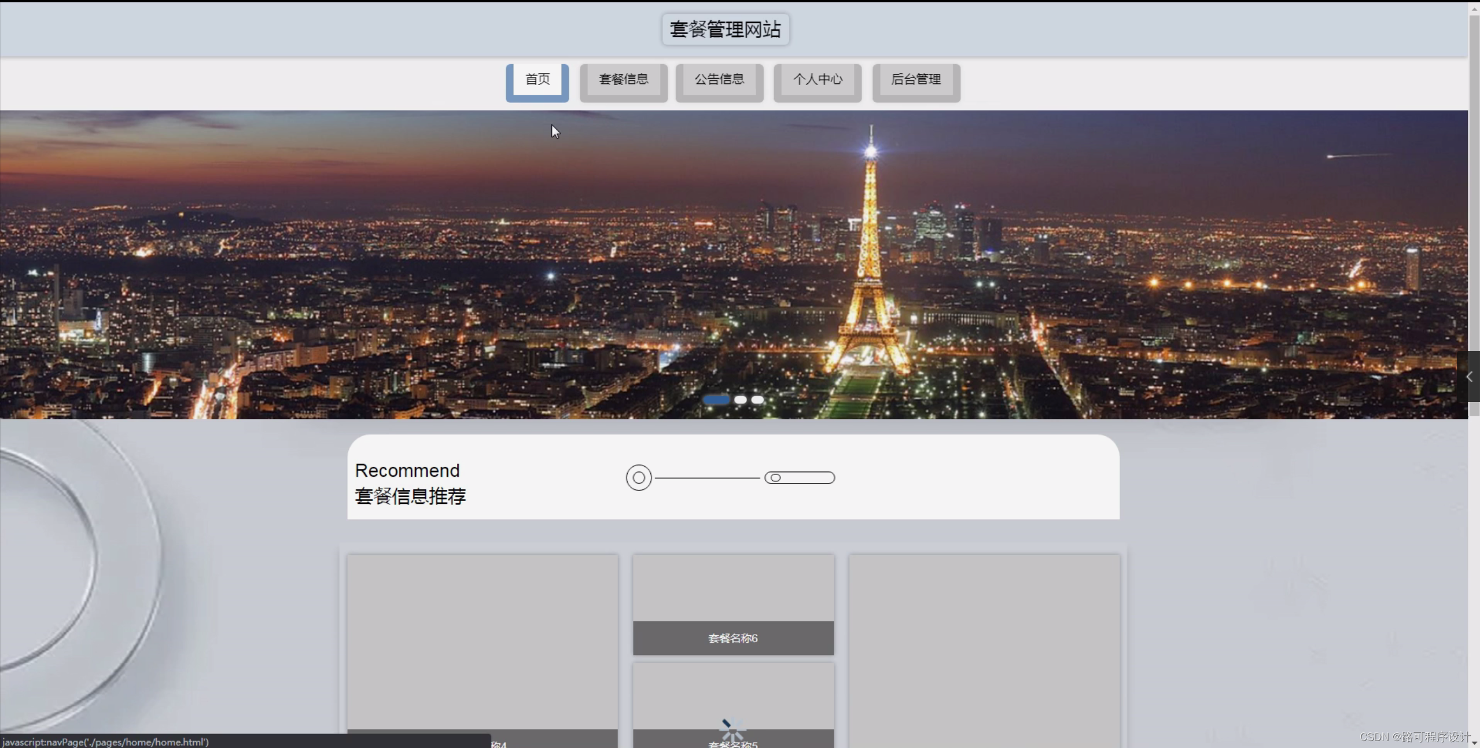Expand the side panel chevron at right edge

tap(1468, 377)
